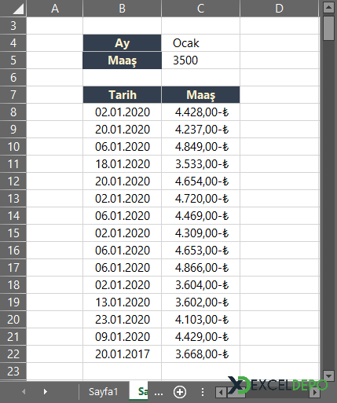
Task: Select the Tarih header cell
Action: coord(122,95)
